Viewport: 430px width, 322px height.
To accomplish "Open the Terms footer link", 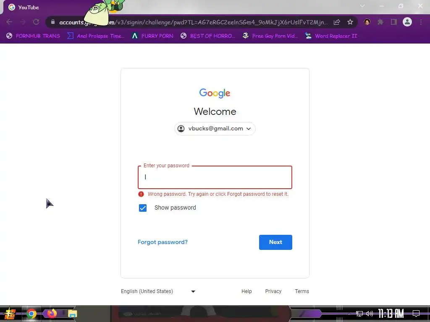I will click(302, 291).
